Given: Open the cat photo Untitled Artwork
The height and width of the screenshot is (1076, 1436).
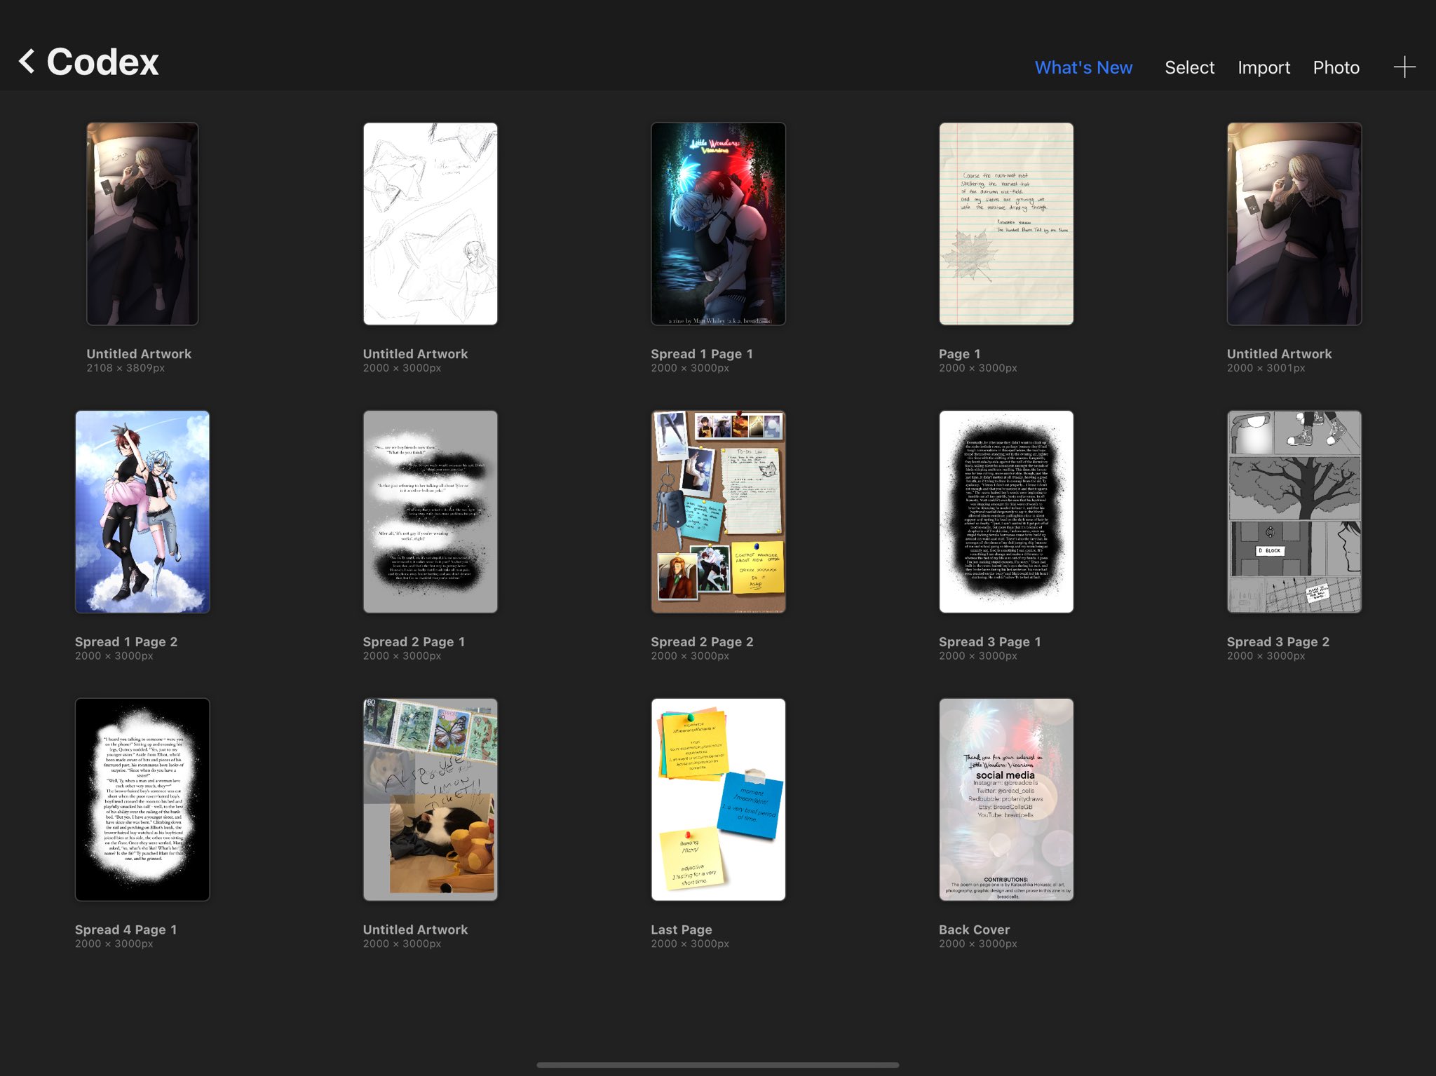Looking at the screenshot, I should point(430,799).
